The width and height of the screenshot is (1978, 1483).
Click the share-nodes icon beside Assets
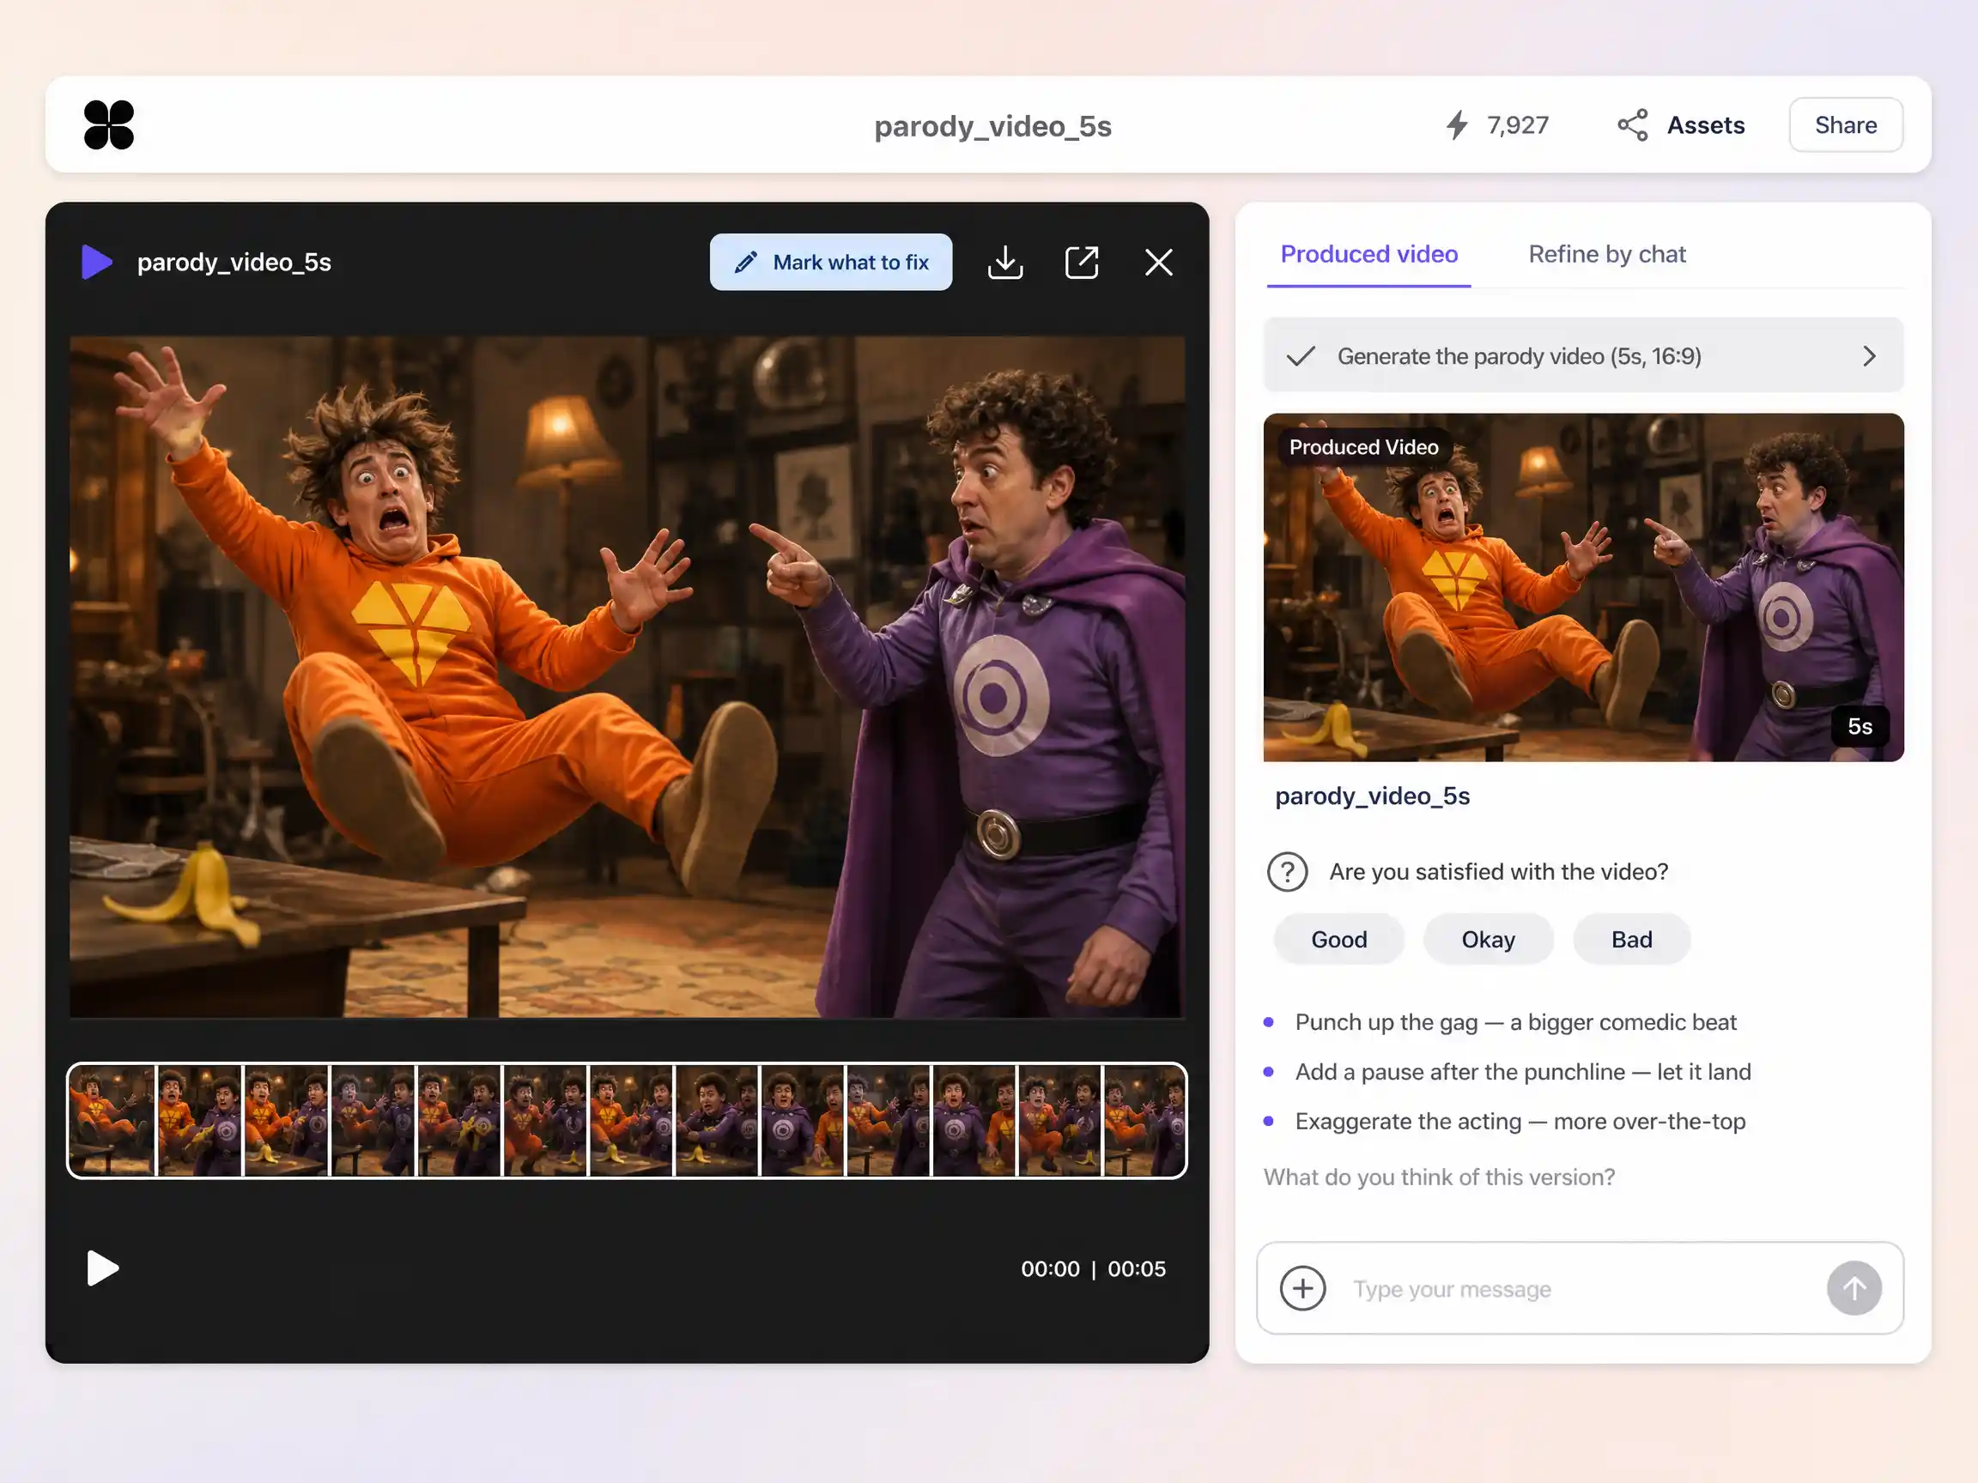pos(1632,125)
